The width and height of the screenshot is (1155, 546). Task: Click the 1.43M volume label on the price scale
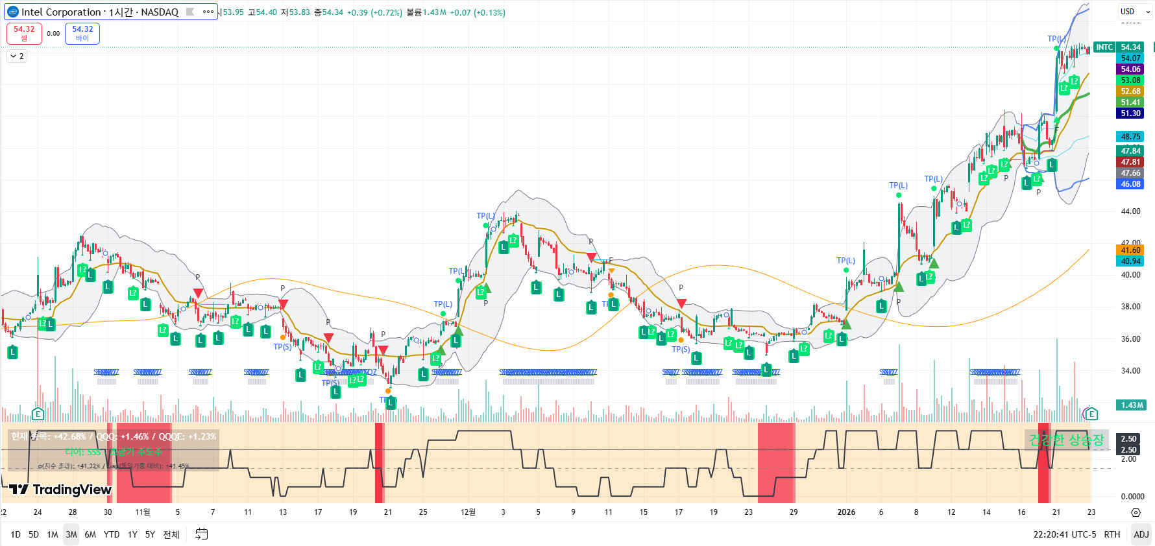[1132, 405]
